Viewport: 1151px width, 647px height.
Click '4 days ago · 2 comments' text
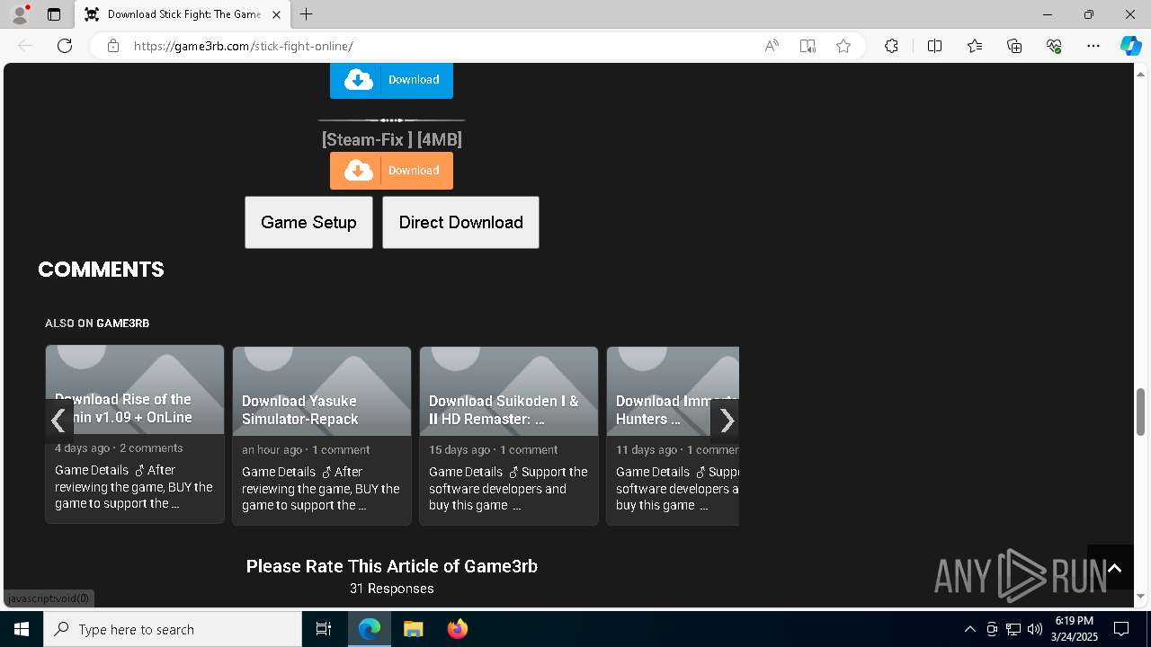point(119,448)
